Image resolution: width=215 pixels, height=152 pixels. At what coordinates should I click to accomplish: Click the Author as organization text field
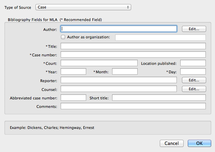point(160,37)
